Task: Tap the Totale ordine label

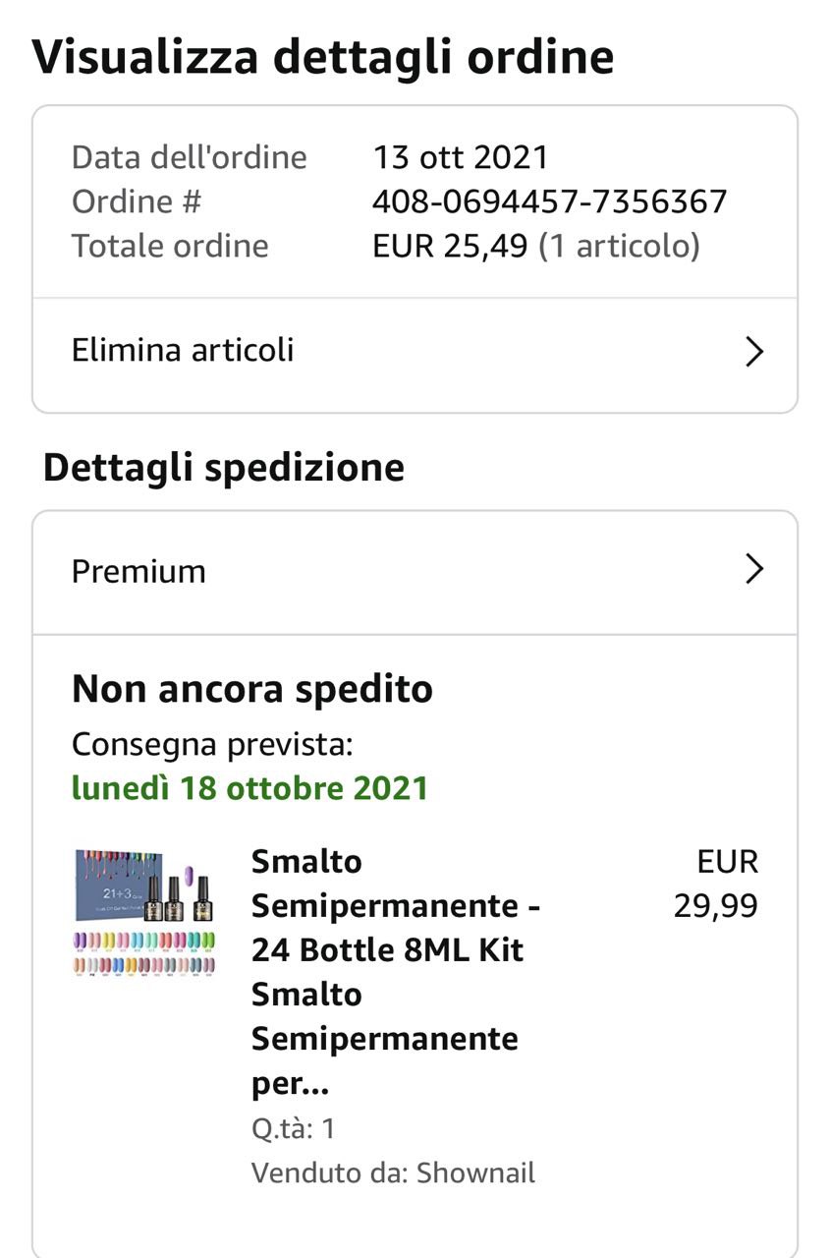Action: [170, 246]
